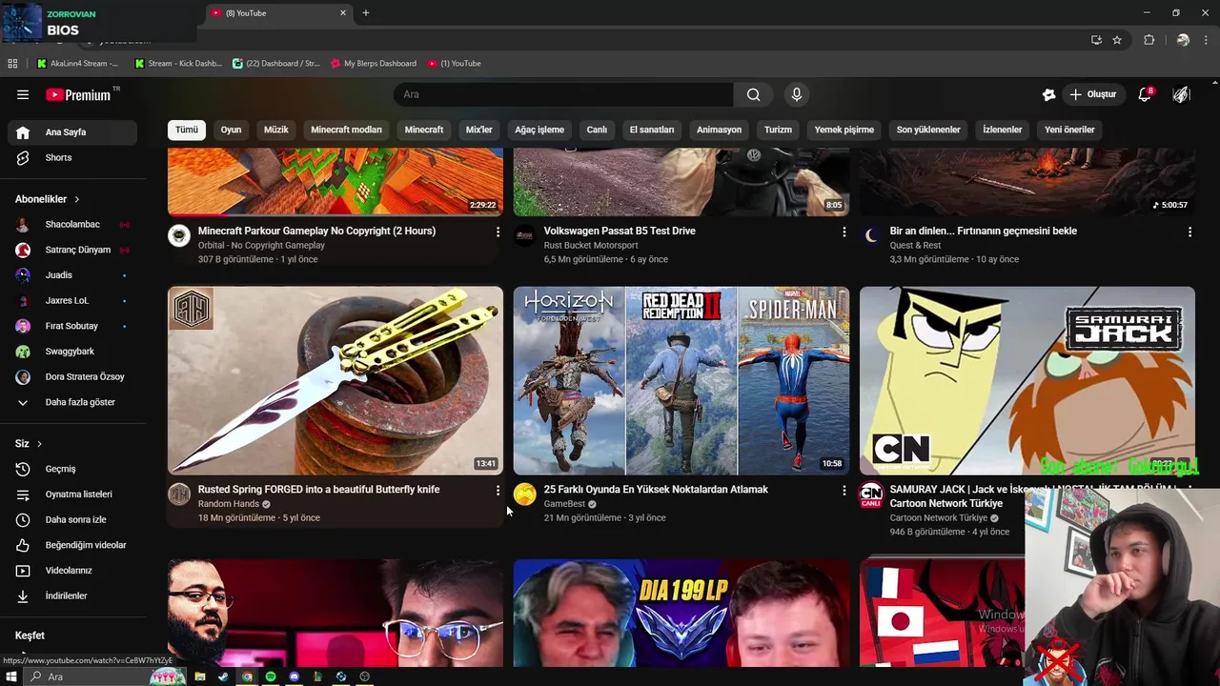
Task: Select the Tümü filter chip
Action: (x=187, y=130)
